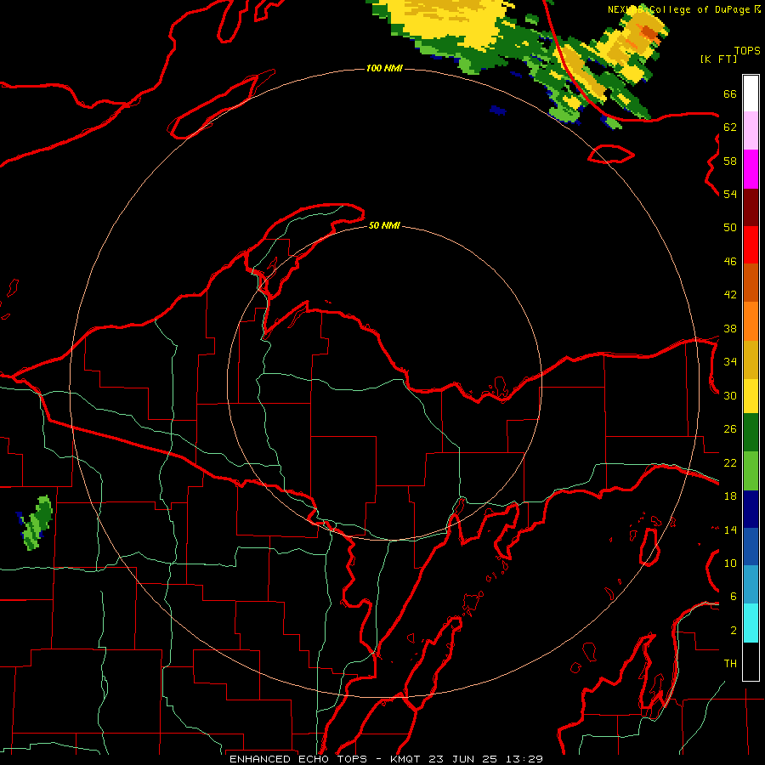Viewport: 765px width, 765px height.
Task: Pick the bright orange legend swatch
Action: [x=751, y=321]
